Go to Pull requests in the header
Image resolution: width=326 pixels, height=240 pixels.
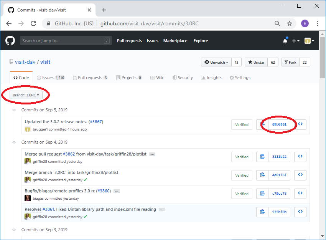(x=129, y=41)
